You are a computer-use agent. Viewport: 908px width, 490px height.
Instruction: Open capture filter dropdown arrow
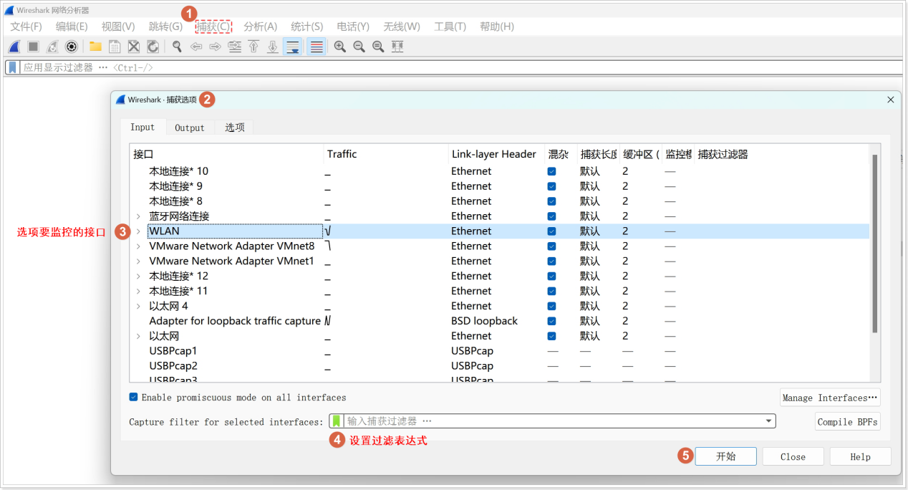pyautogui.click(x=769, y=421)
